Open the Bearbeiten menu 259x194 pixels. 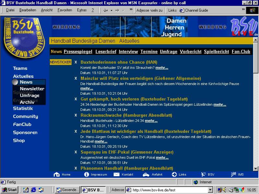[28, 10]
